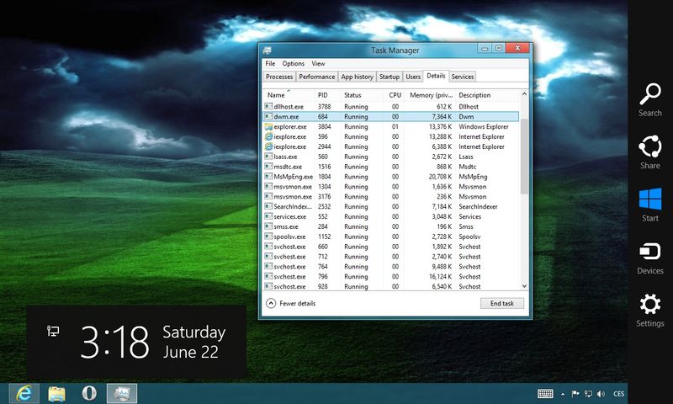This screenshot has height=404, width=673.
Task: Select svchost.exe with PID 712
Action: tap(390, 257)
